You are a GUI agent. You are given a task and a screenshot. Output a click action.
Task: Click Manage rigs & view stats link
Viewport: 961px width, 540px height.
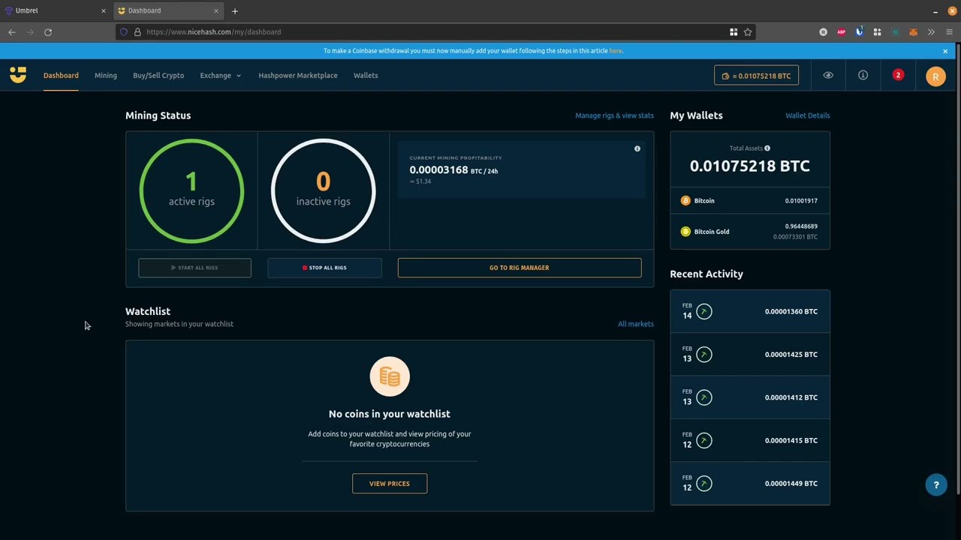click(614, 115)
